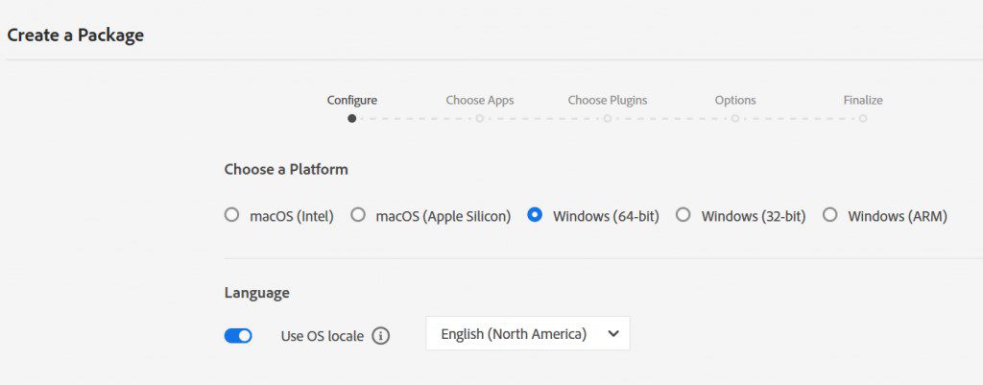Go to the Configure step label
Viewport: 983px width, 385px height.
pyautogui.click(x=352, y=100)
